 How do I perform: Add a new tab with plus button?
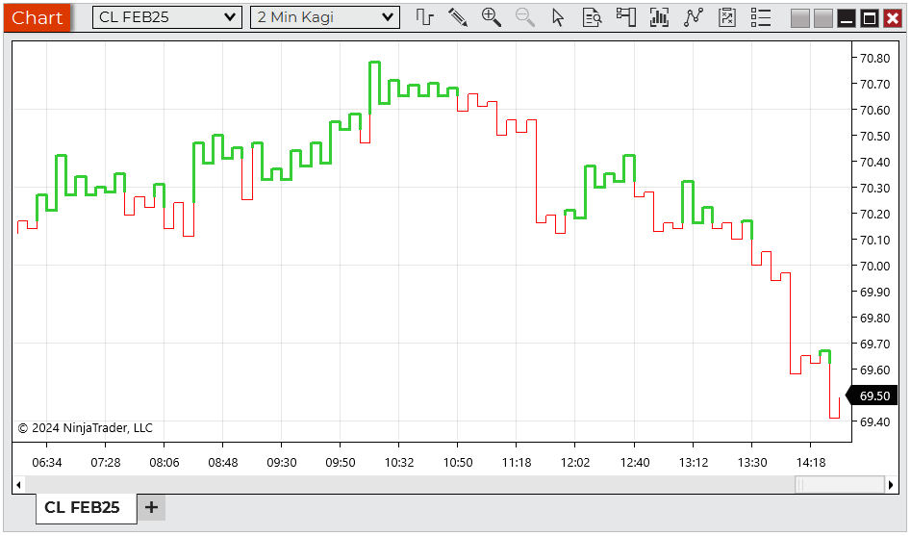coord(151,507)
